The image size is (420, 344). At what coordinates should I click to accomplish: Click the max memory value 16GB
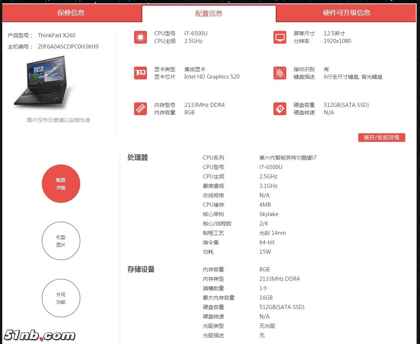coord(266,298)
